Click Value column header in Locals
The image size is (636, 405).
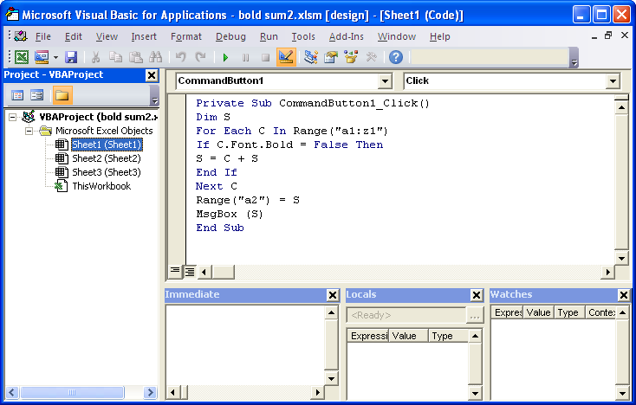point(408,336)
